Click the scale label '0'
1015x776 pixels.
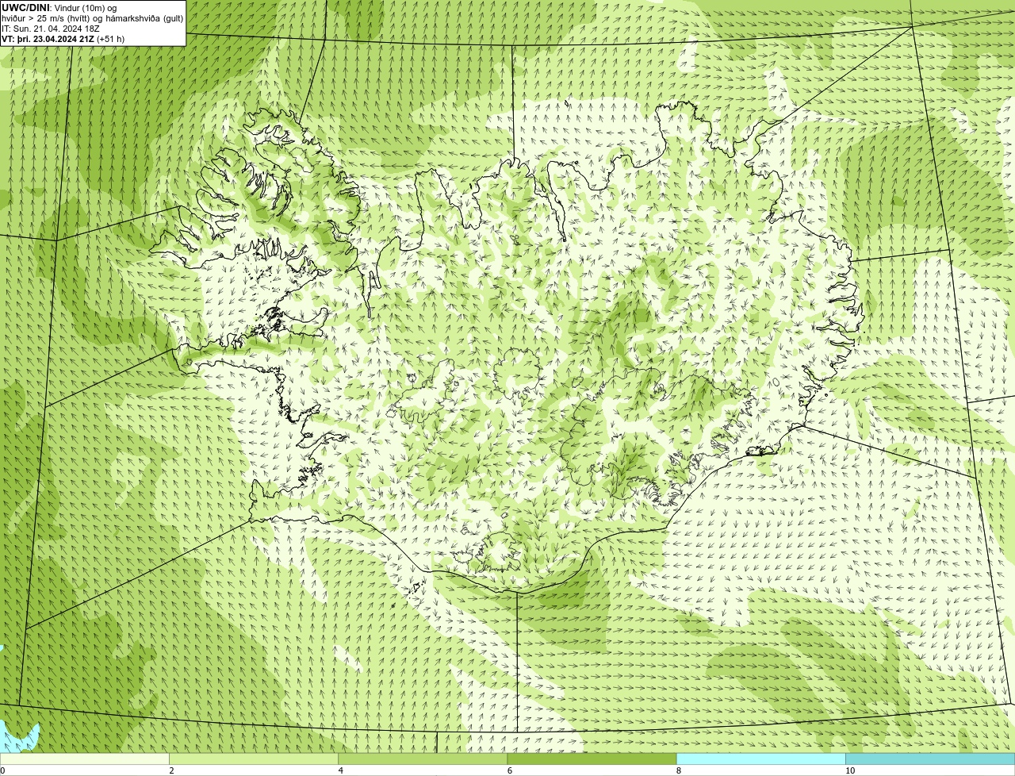[2, 770]
